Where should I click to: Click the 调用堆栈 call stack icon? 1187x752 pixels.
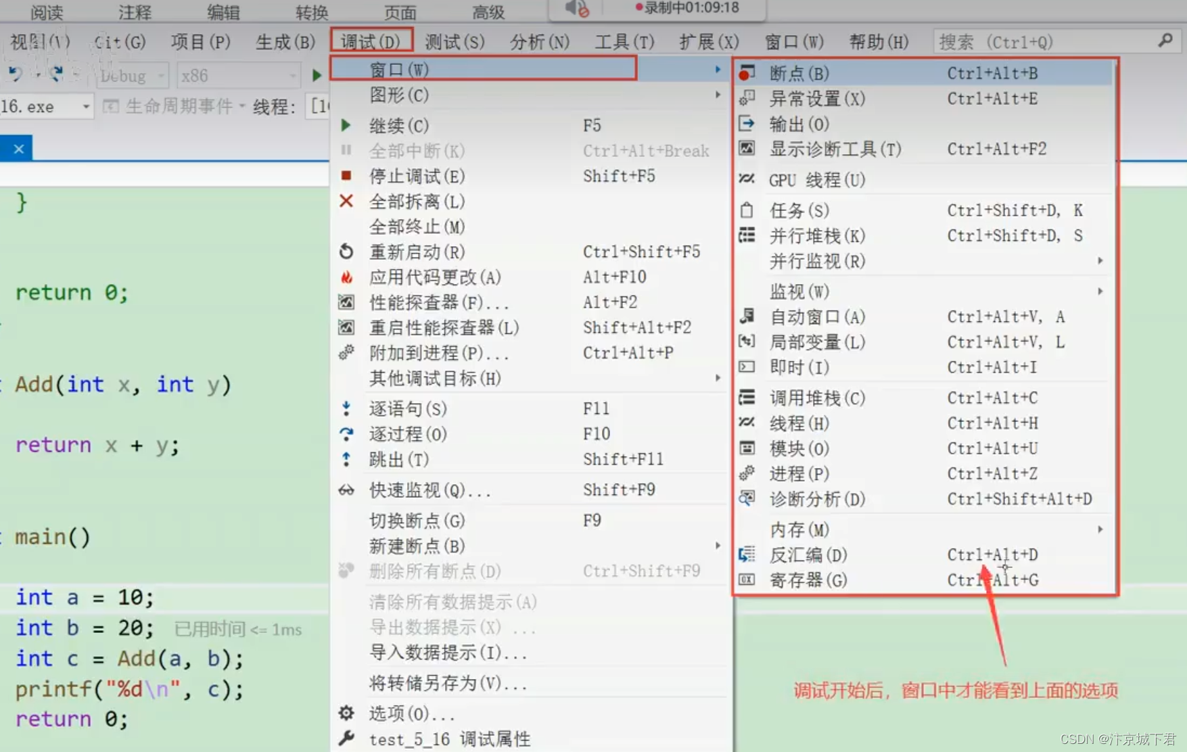click(747, 397)
